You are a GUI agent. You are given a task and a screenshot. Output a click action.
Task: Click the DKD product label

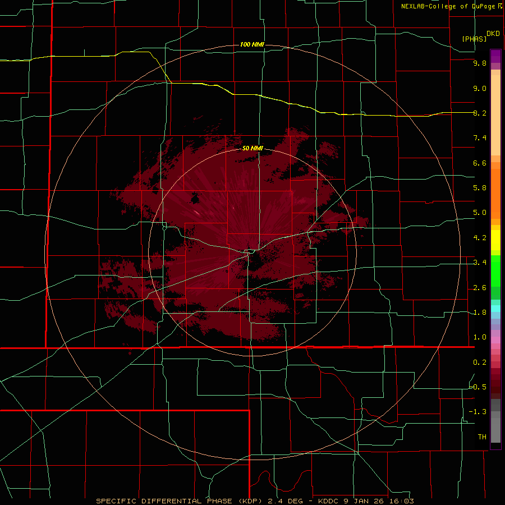(x=493, y=34)
